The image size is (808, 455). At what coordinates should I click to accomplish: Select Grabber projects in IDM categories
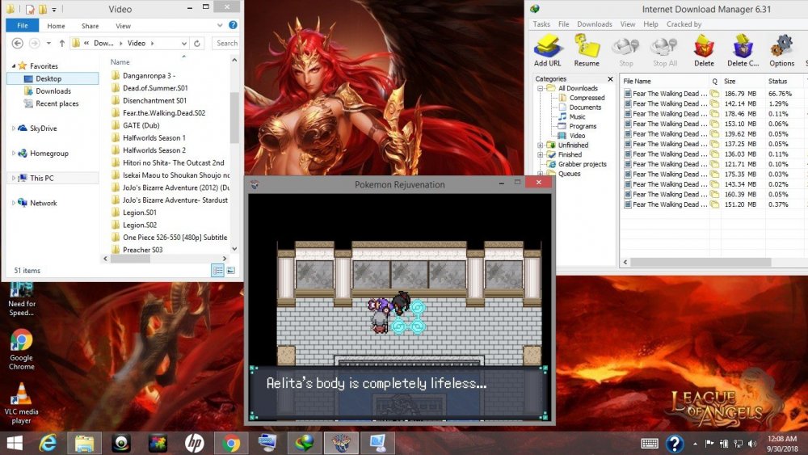pyautogui.click(x=583, y=164)
